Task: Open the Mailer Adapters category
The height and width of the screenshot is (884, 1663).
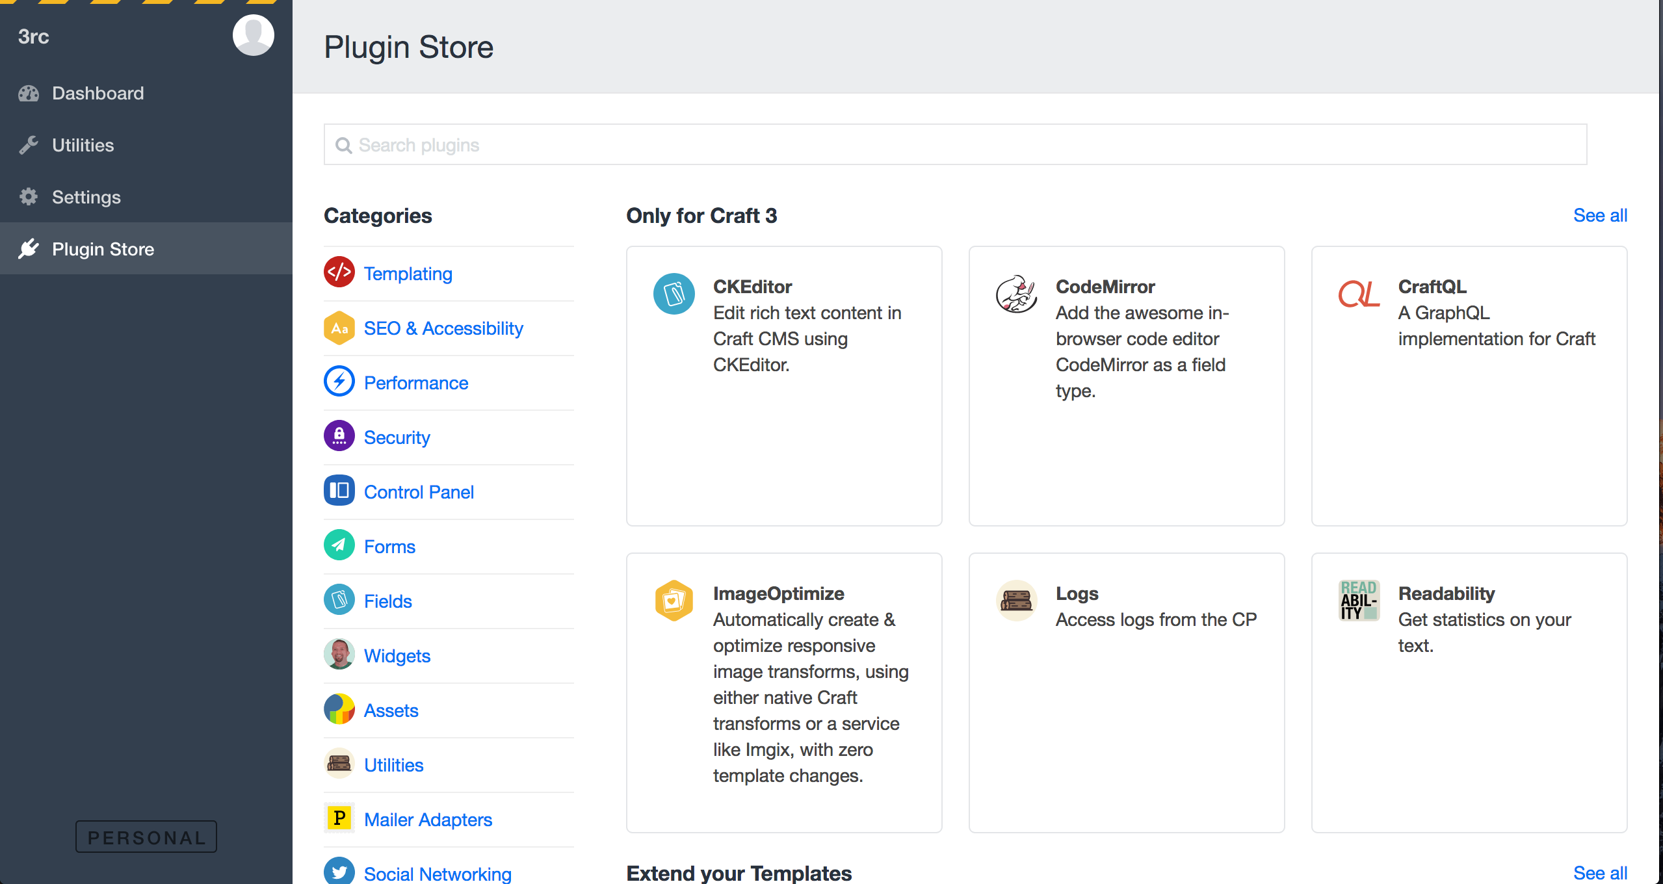Action: pos(427,820)
